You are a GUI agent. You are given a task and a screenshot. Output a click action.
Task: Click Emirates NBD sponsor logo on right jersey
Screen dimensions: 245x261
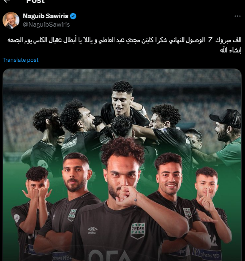[x=207, y=254]
